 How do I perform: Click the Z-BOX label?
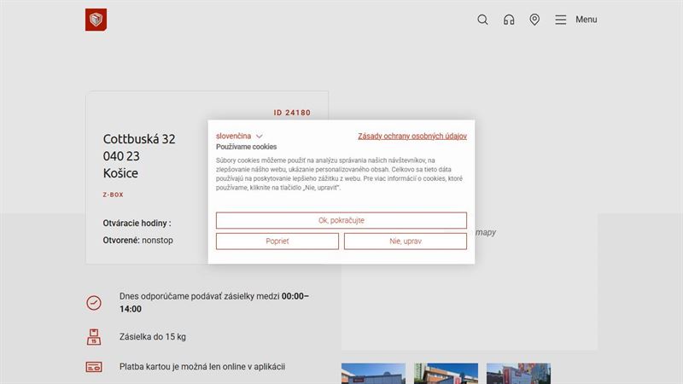coord(113,195)
